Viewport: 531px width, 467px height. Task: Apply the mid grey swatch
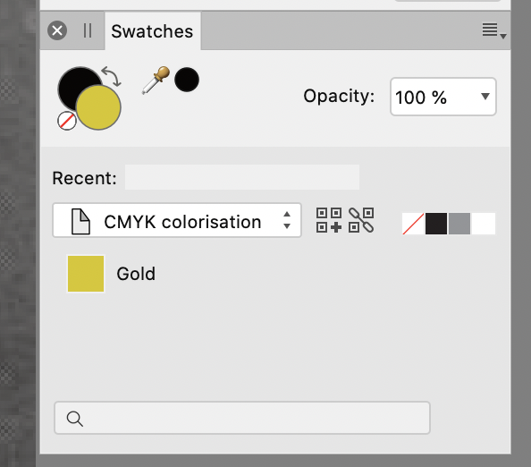pos(459,224)
